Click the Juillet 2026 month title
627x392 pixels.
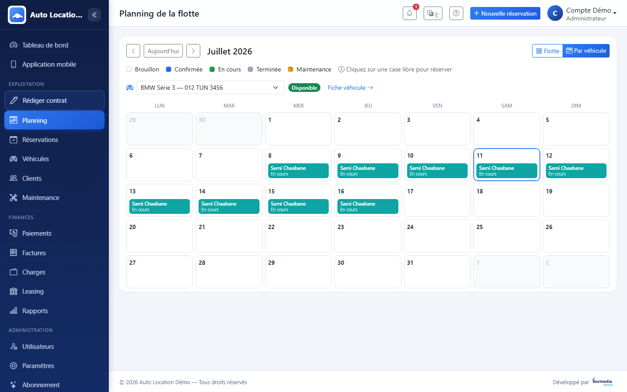tap(229, 51)
